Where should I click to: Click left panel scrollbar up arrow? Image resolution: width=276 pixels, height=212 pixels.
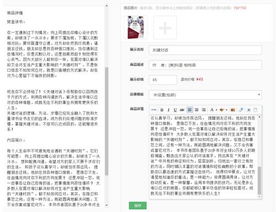[x=107, y=6]
